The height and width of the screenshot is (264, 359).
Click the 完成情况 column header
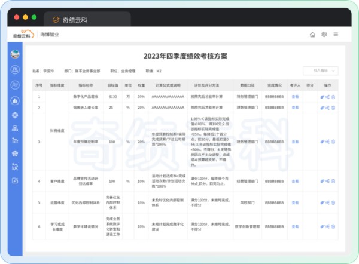click(274, 85)
